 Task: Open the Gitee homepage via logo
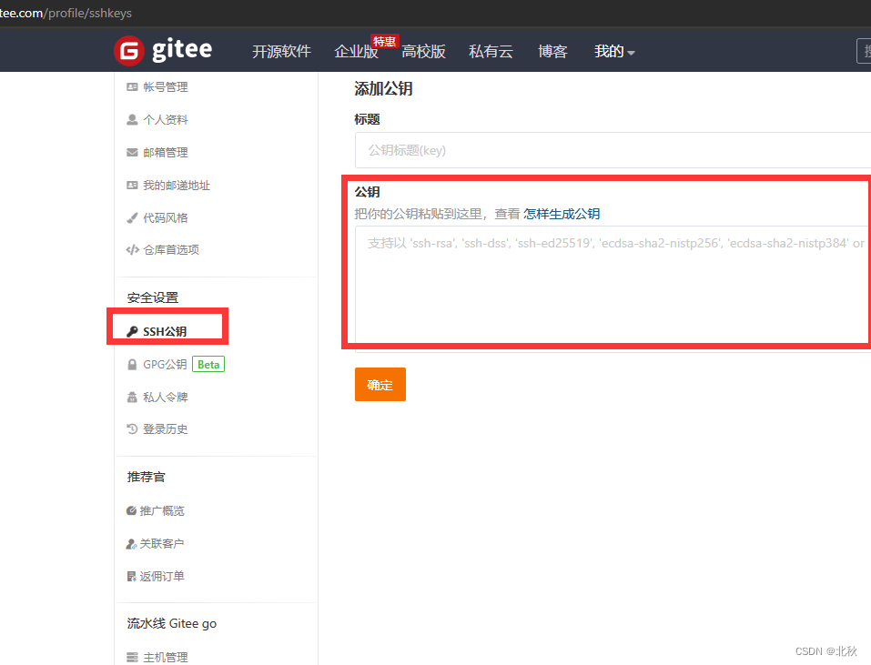click(162, 50)
